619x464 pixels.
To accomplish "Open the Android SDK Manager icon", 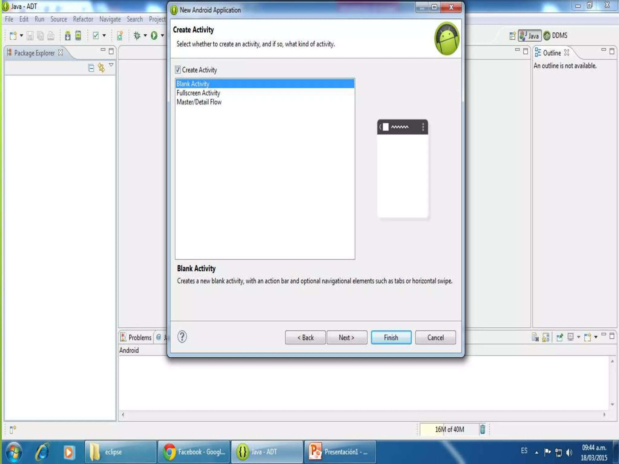I will pyautogui.click(x=68, y=36).
